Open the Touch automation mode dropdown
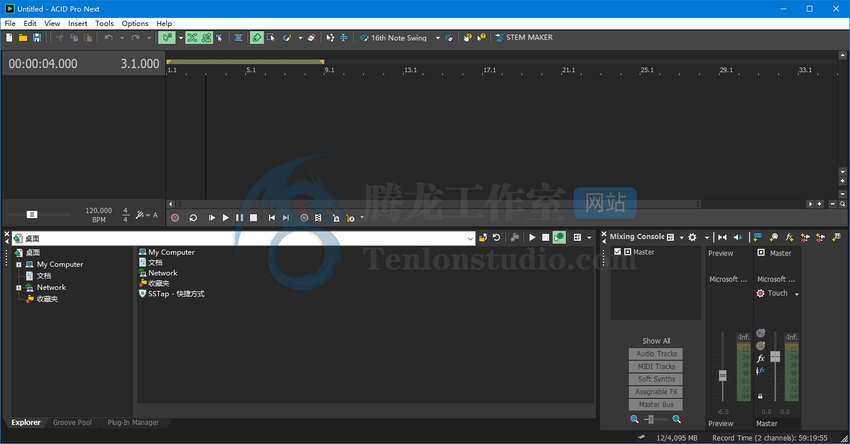Screen dimensions: 850x444 tap(797, 294)
